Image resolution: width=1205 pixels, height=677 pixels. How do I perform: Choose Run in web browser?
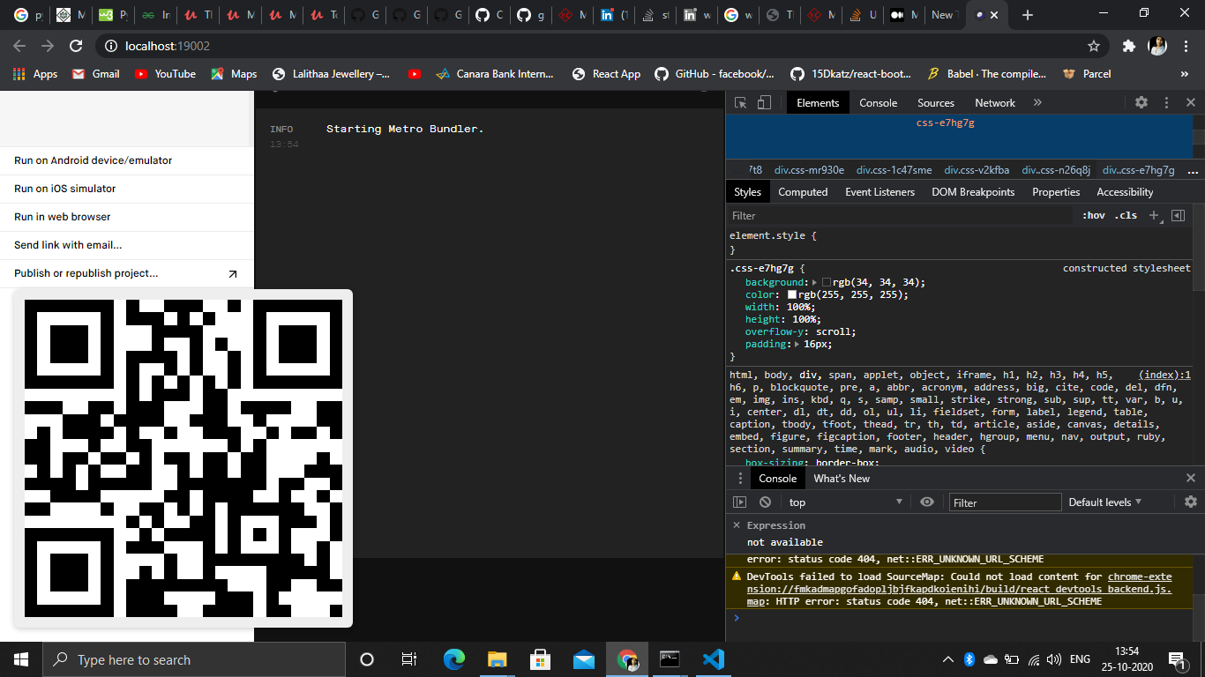click(127, 217)
